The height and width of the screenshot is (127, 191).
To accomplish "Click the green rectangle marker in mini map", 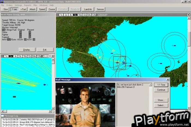I will point(14,97).
